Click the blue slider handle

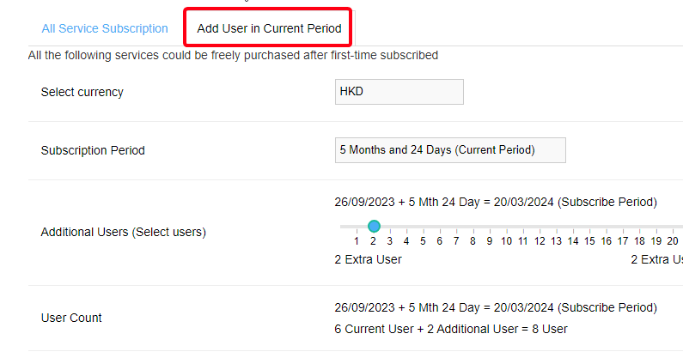click(x=374, y=226)
